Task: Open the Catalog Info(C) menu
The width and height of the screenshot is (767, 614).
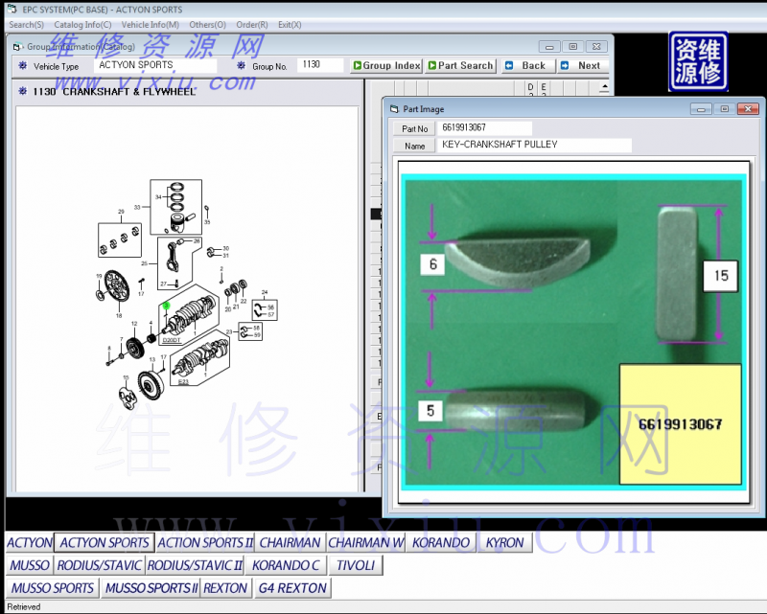Action: click(x=82, y=25)
